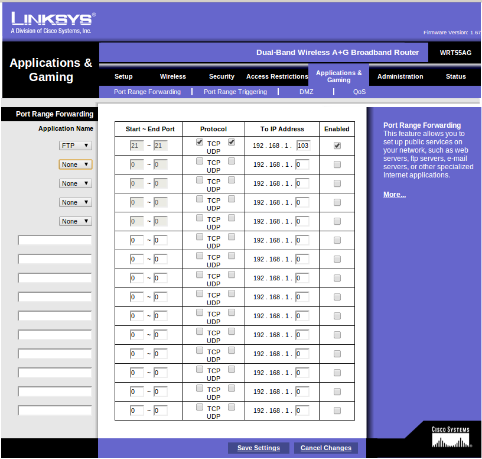This screenshot has width=482, height=459.
Task: Click the IP field containing 103
Action: coord(304,146)
